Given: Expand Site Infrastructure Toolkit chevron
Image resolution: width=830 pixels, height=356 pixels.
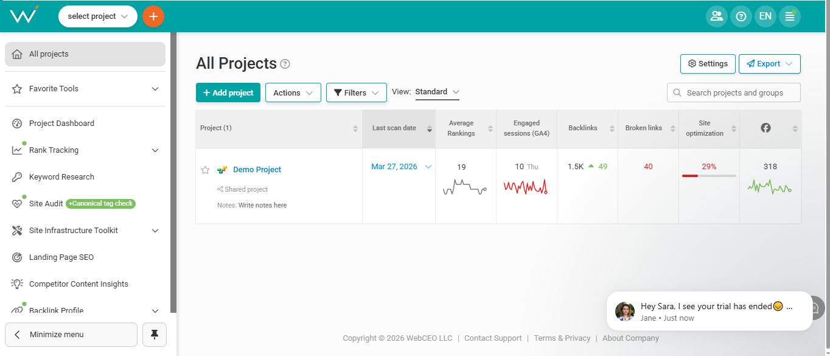Looking at the screenshot, I should [x=155, y=231].
